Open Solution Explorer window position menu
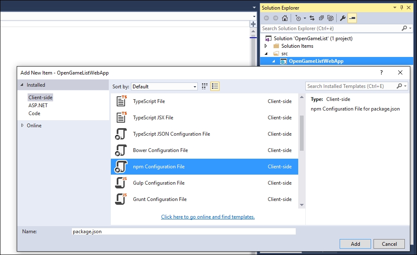The height and width of the screenshot is (255, 417). [x=395, y=8]
